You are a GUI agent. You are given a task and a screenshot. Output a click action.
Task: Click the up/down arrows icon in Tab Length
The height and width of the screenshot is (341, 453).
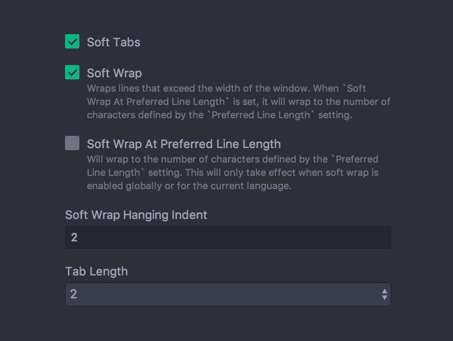(x=384, y=294)
